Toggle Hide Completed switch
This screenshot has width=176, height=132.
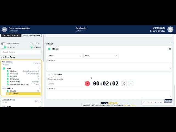(4, 44)
